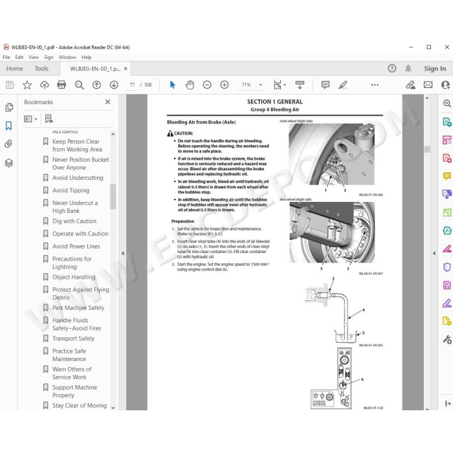Open the Edit menu

coord(19,57)
